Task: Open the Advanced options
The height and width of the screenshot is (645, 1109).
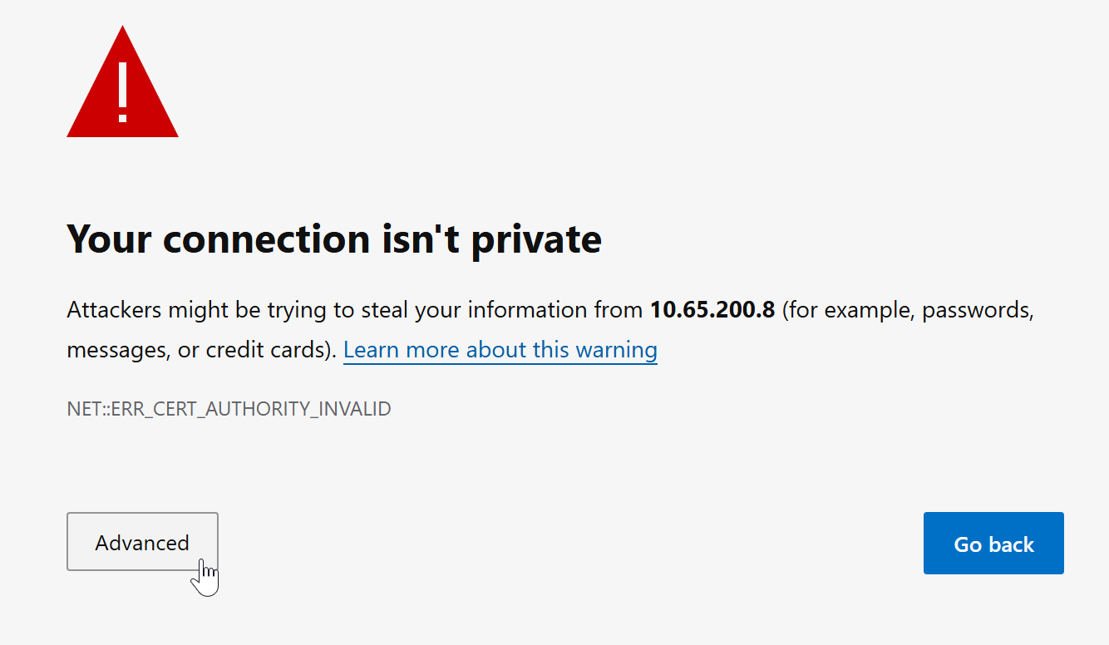Action: click(x=142, y=542)
